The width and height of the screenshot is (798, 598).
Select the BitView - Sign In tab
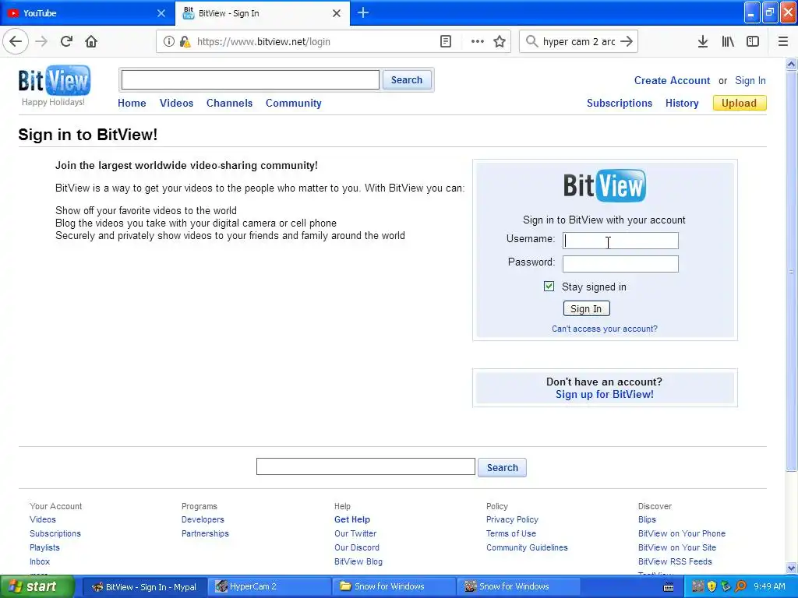[x=263, y=13]
